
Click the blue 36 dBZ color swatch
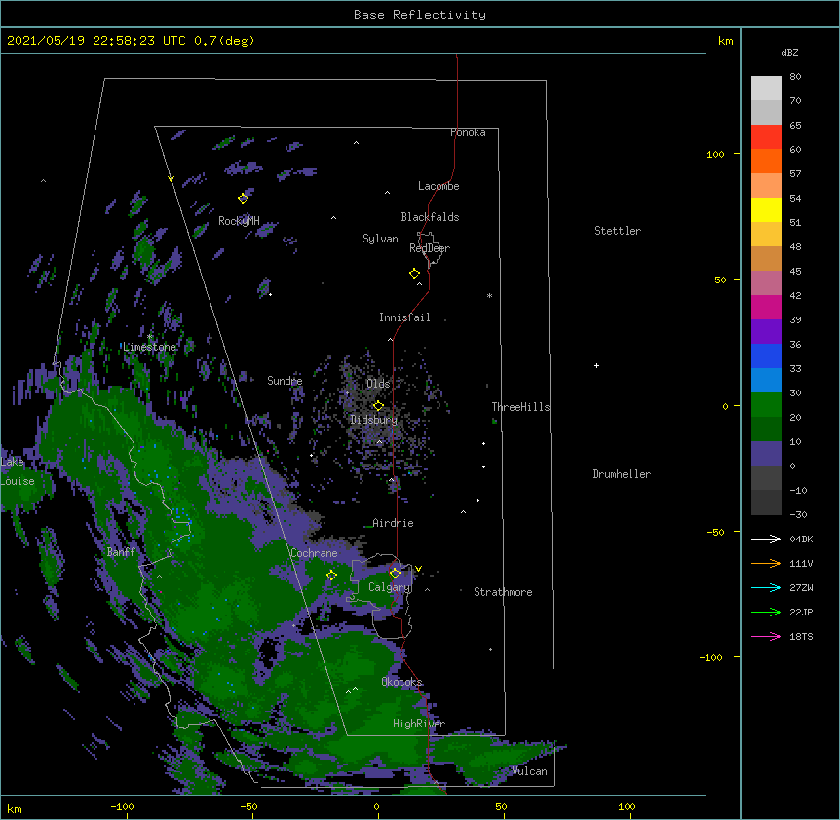point(766,355)
